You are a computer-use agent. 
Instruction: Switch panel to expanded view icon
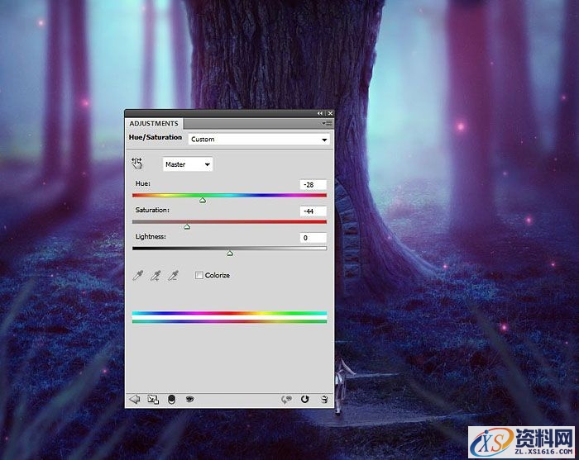click(x=153, y=399)
